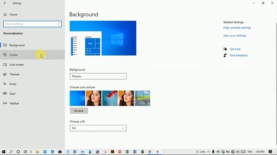Click the Home icon in sidebar
This screenshot has height=155, width=277.
pos(5,15)
